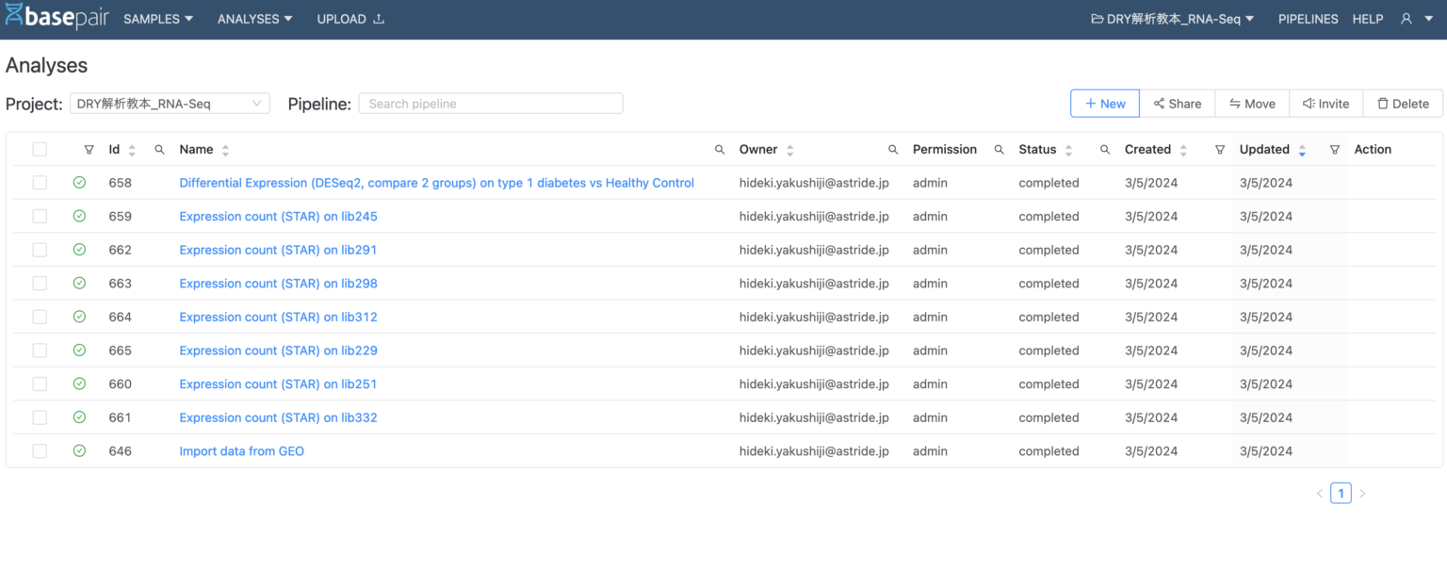The image size is (1447, 587).
Task: Open the user account icon menu
Action: coord(1415,19)
